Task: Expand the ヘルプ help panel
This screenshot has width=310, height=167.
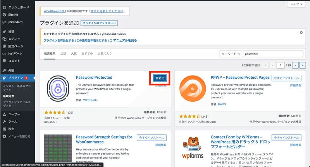Action: tap(296, 4)
